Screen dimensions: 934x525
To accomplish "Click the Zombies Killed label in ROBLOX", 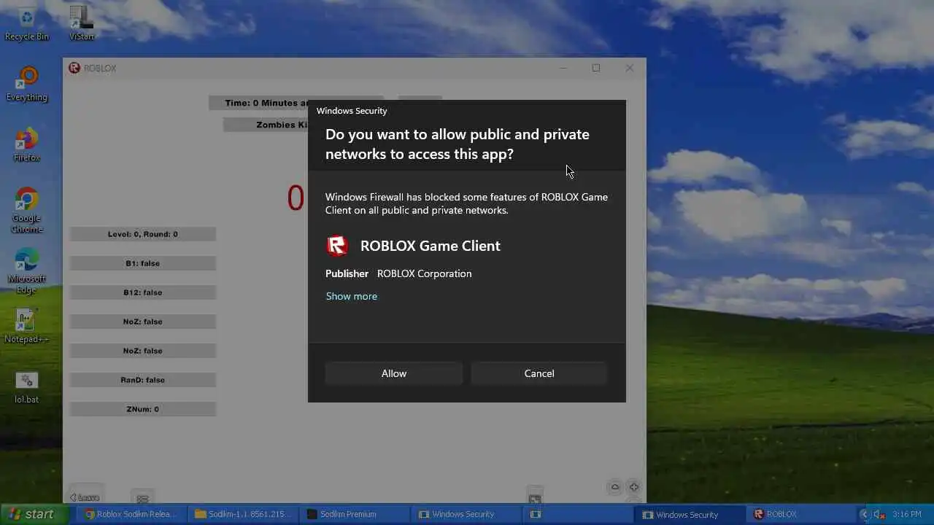I will [x=266, y=125].
